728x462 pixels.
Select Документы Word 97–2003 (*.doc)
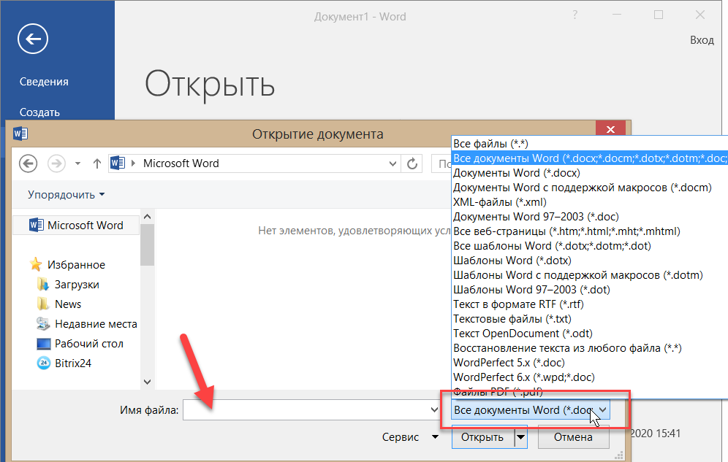tap(590, 217)
